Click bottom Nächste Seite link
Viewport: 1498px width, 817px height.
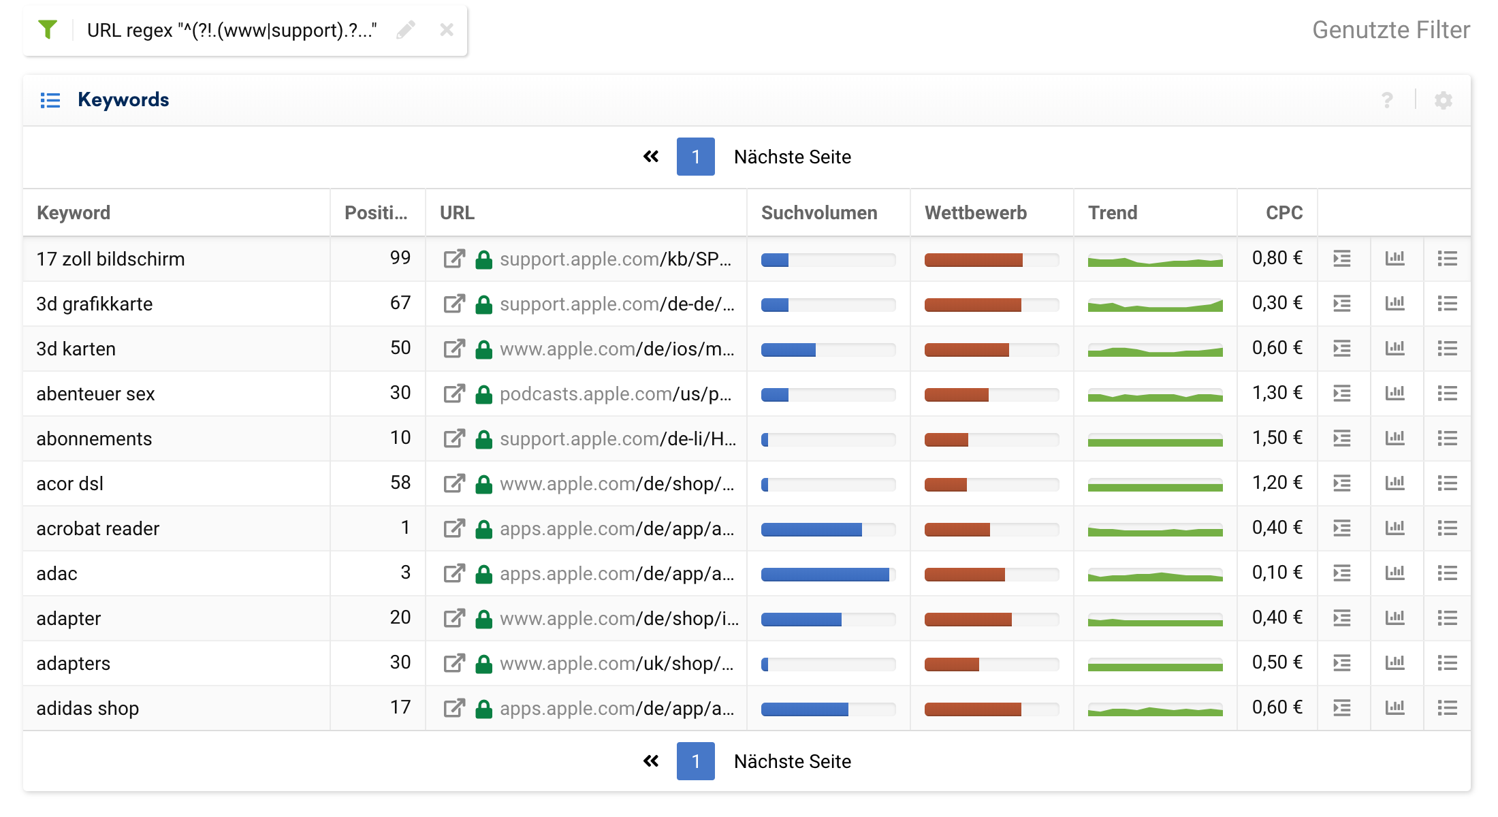pos(793,761)
